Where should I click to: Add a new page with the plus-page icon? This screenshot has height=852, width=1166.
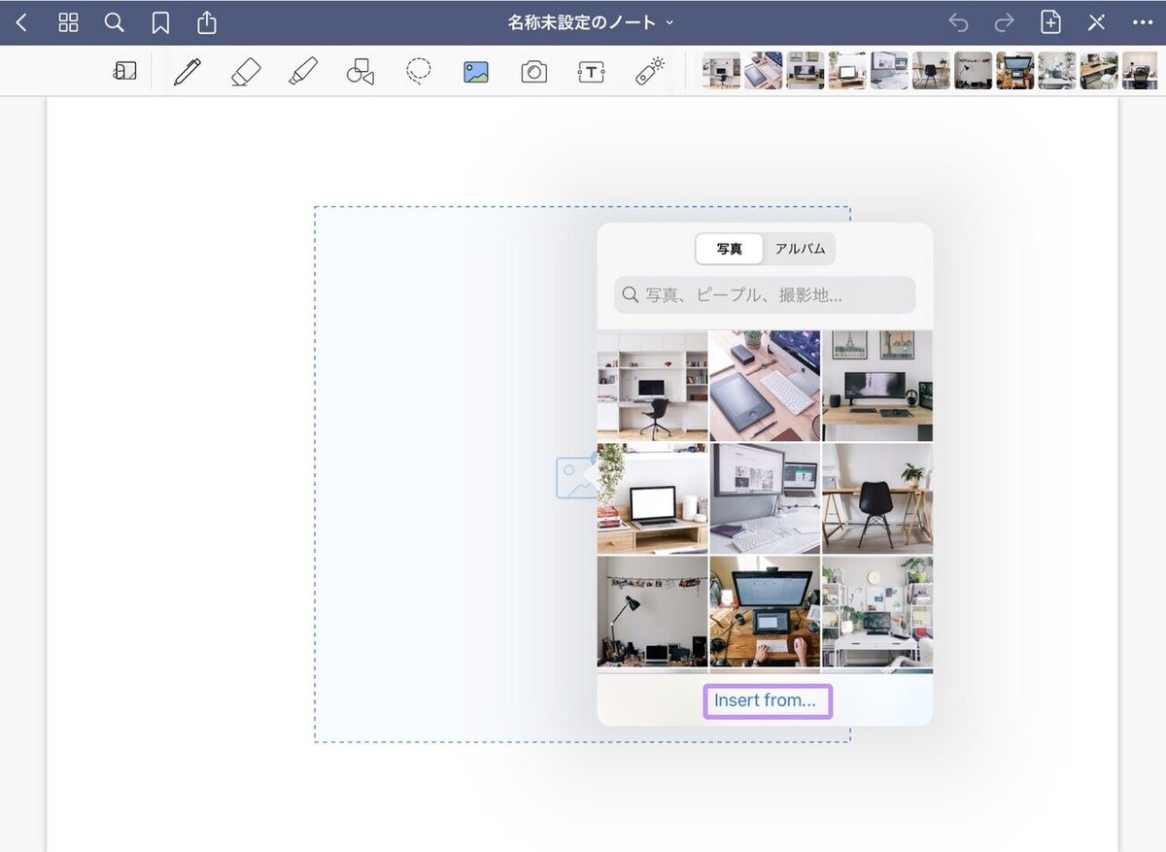click(x=1050, y=22)
